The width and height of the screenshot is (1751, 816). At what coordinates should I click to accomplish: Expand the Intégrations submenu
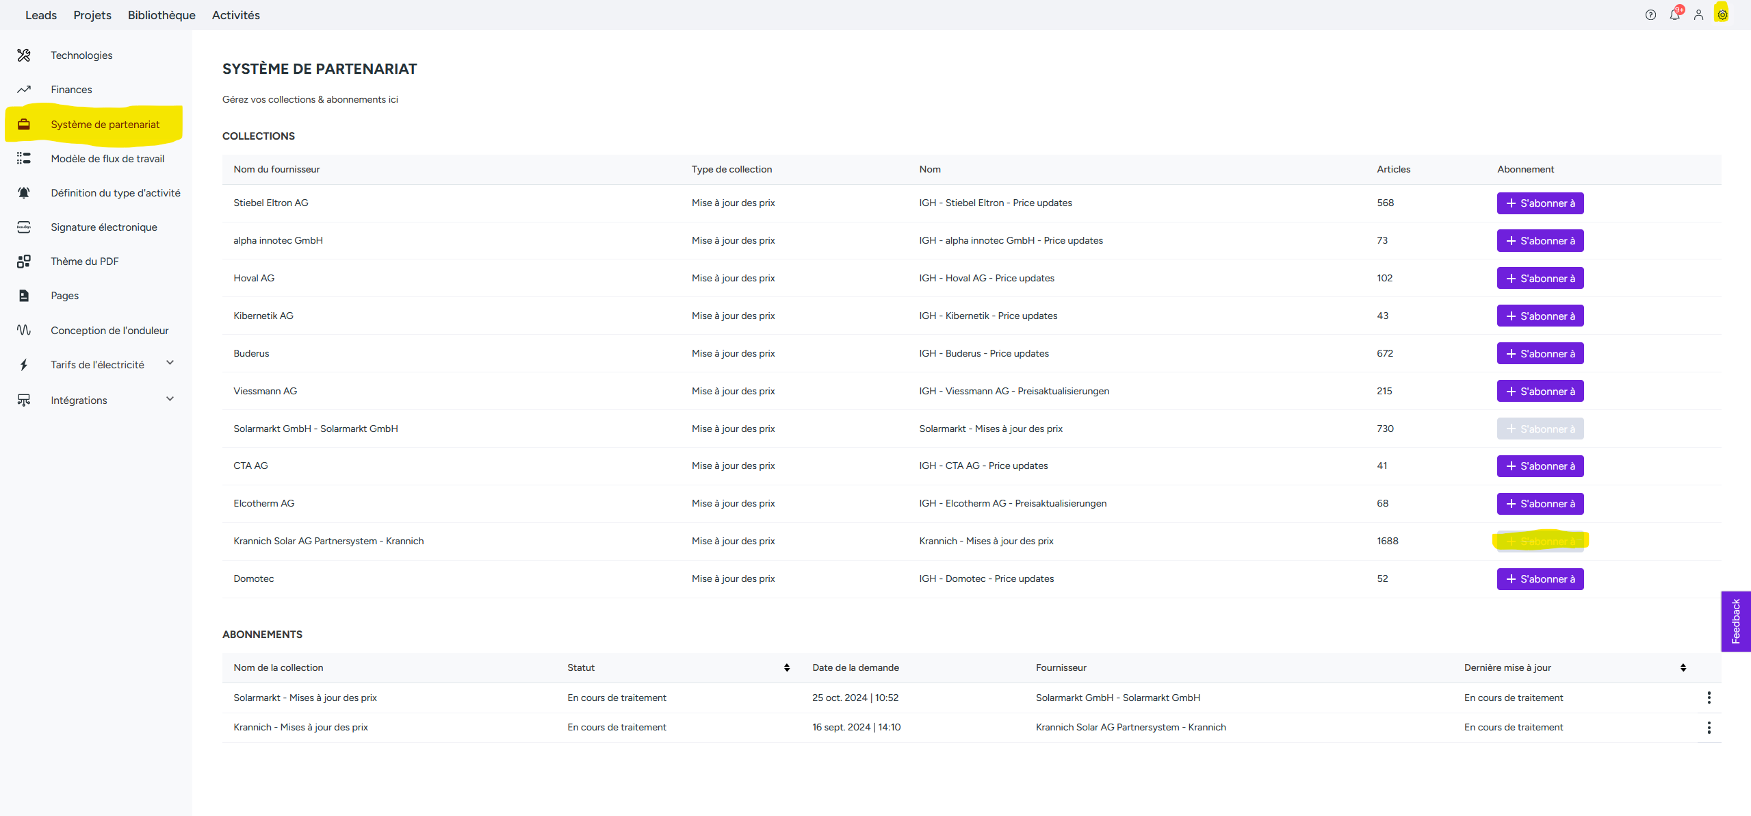[x=170, y=399]
